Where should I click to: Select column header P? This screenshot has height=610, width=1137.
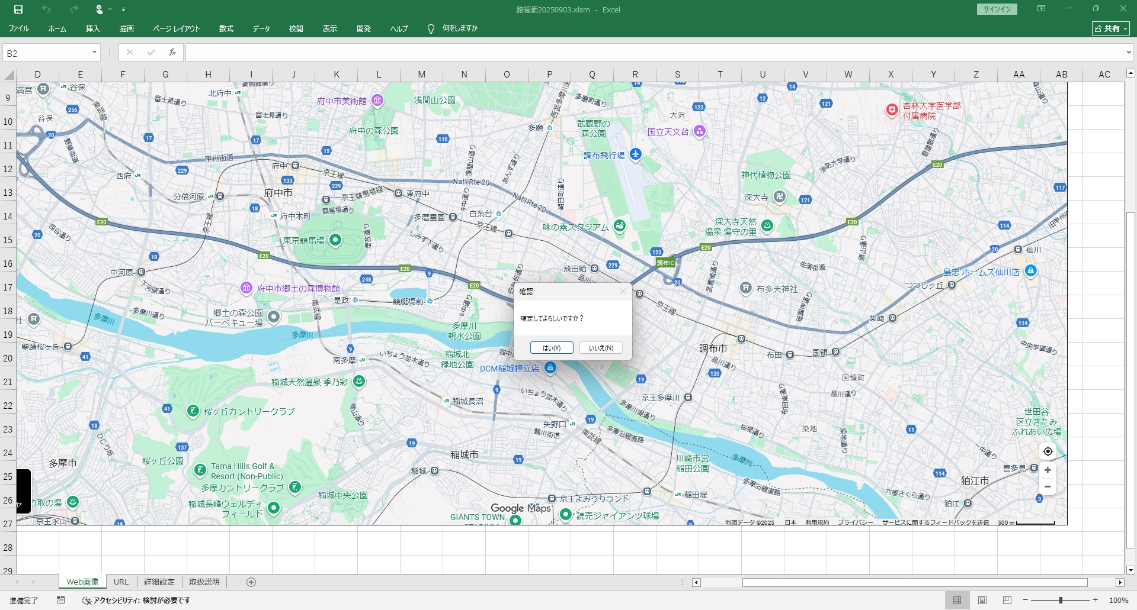[549, 75]
